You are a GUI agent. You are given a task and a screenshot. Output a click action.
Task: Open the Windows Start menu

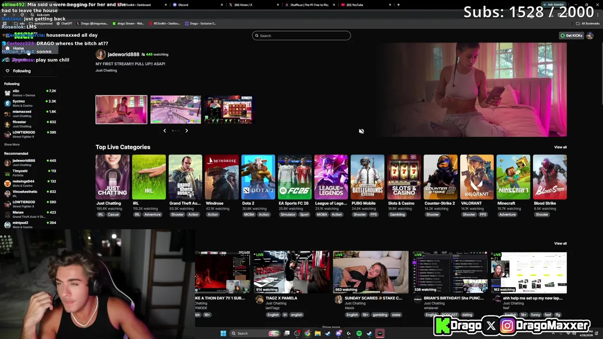click(x=223, y=333)
